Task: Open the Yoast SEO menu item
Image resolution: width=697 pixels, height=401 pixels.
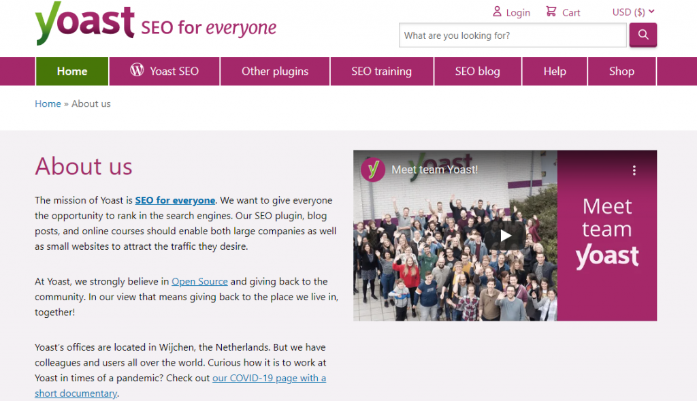Action: click(x=165, y=71)
